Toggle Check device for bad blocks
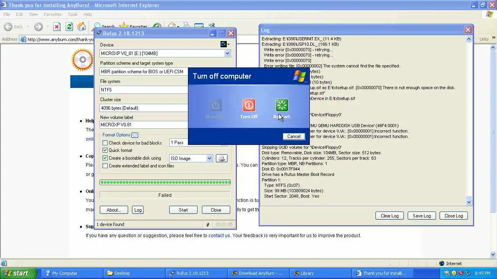The width and height of the screenshot is (497, 279). pos(105,143)
